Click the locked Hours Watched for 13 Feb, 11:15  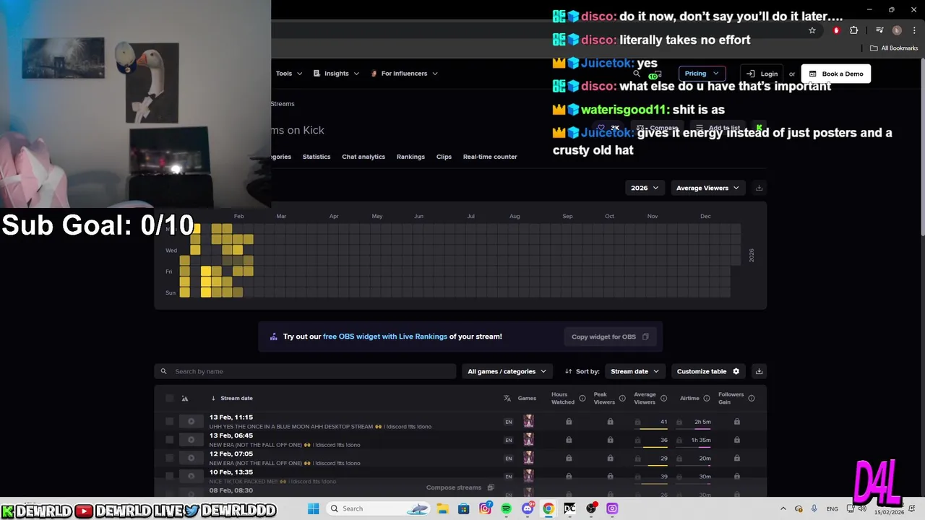[x=569, y=422]
